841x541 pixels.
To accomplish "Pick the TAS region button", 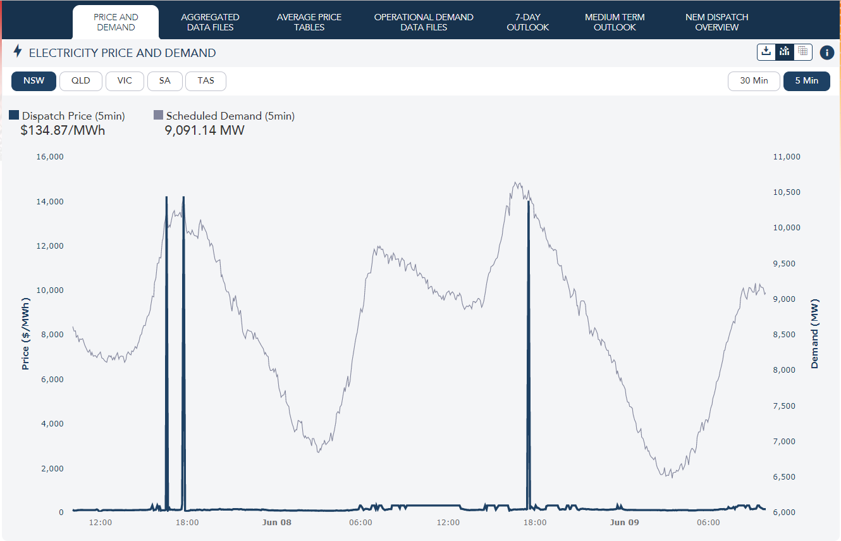I will click(206, 81).
